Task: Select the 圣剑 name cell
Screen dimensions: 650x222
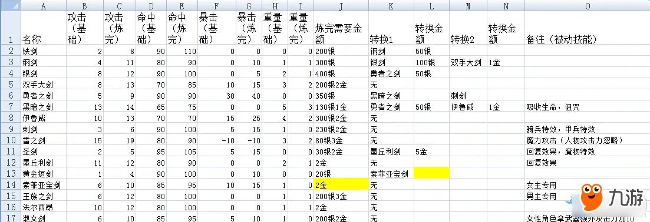Action: (43, 152)
